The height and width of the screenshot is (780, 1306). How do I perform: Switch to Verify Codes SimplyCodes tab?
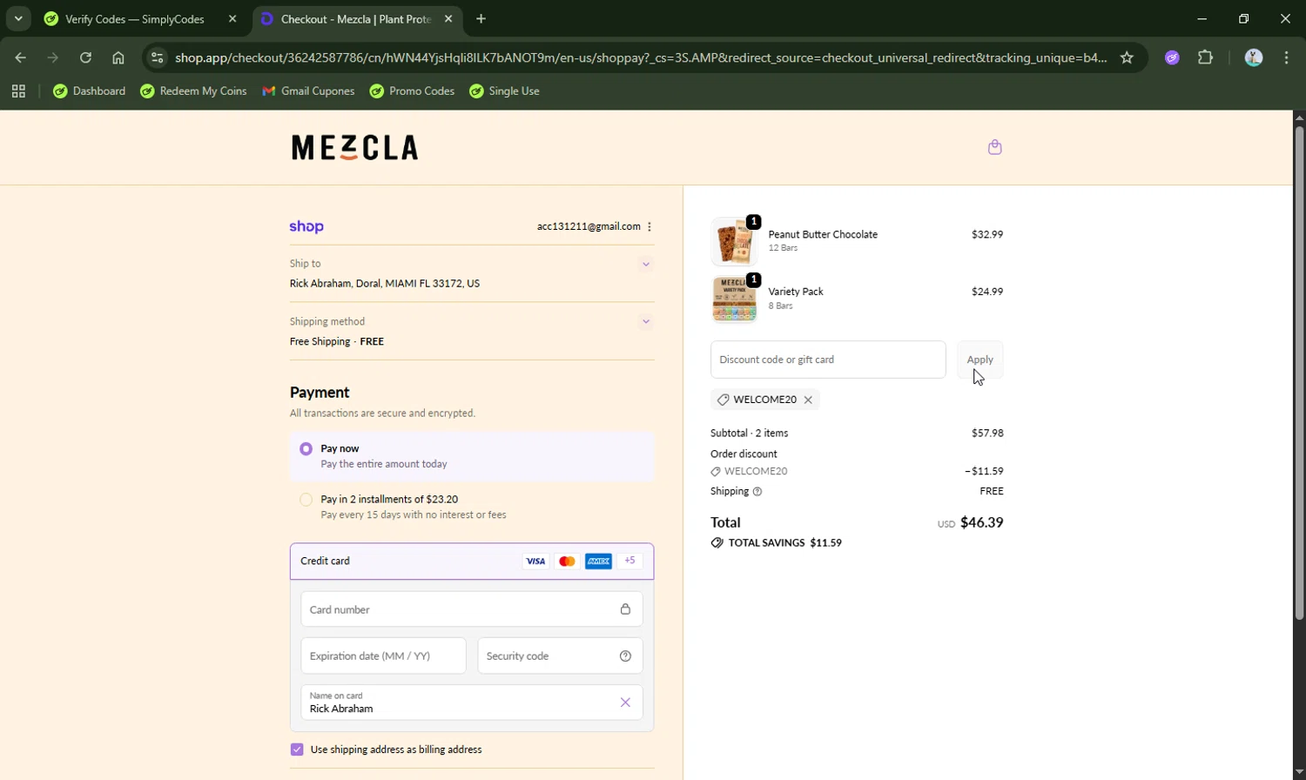(x=135, y=19)
